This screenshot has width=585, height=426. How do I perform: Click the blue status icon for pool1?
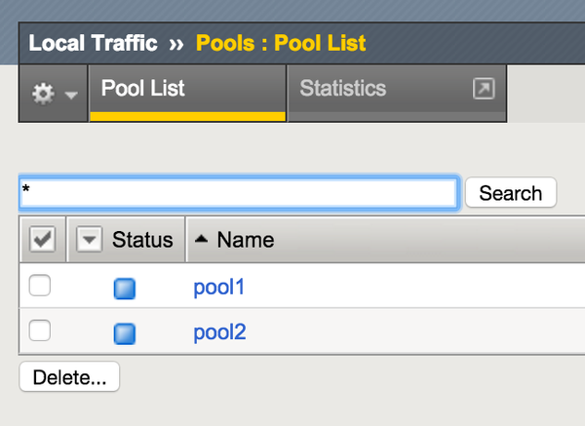(125, 288)
